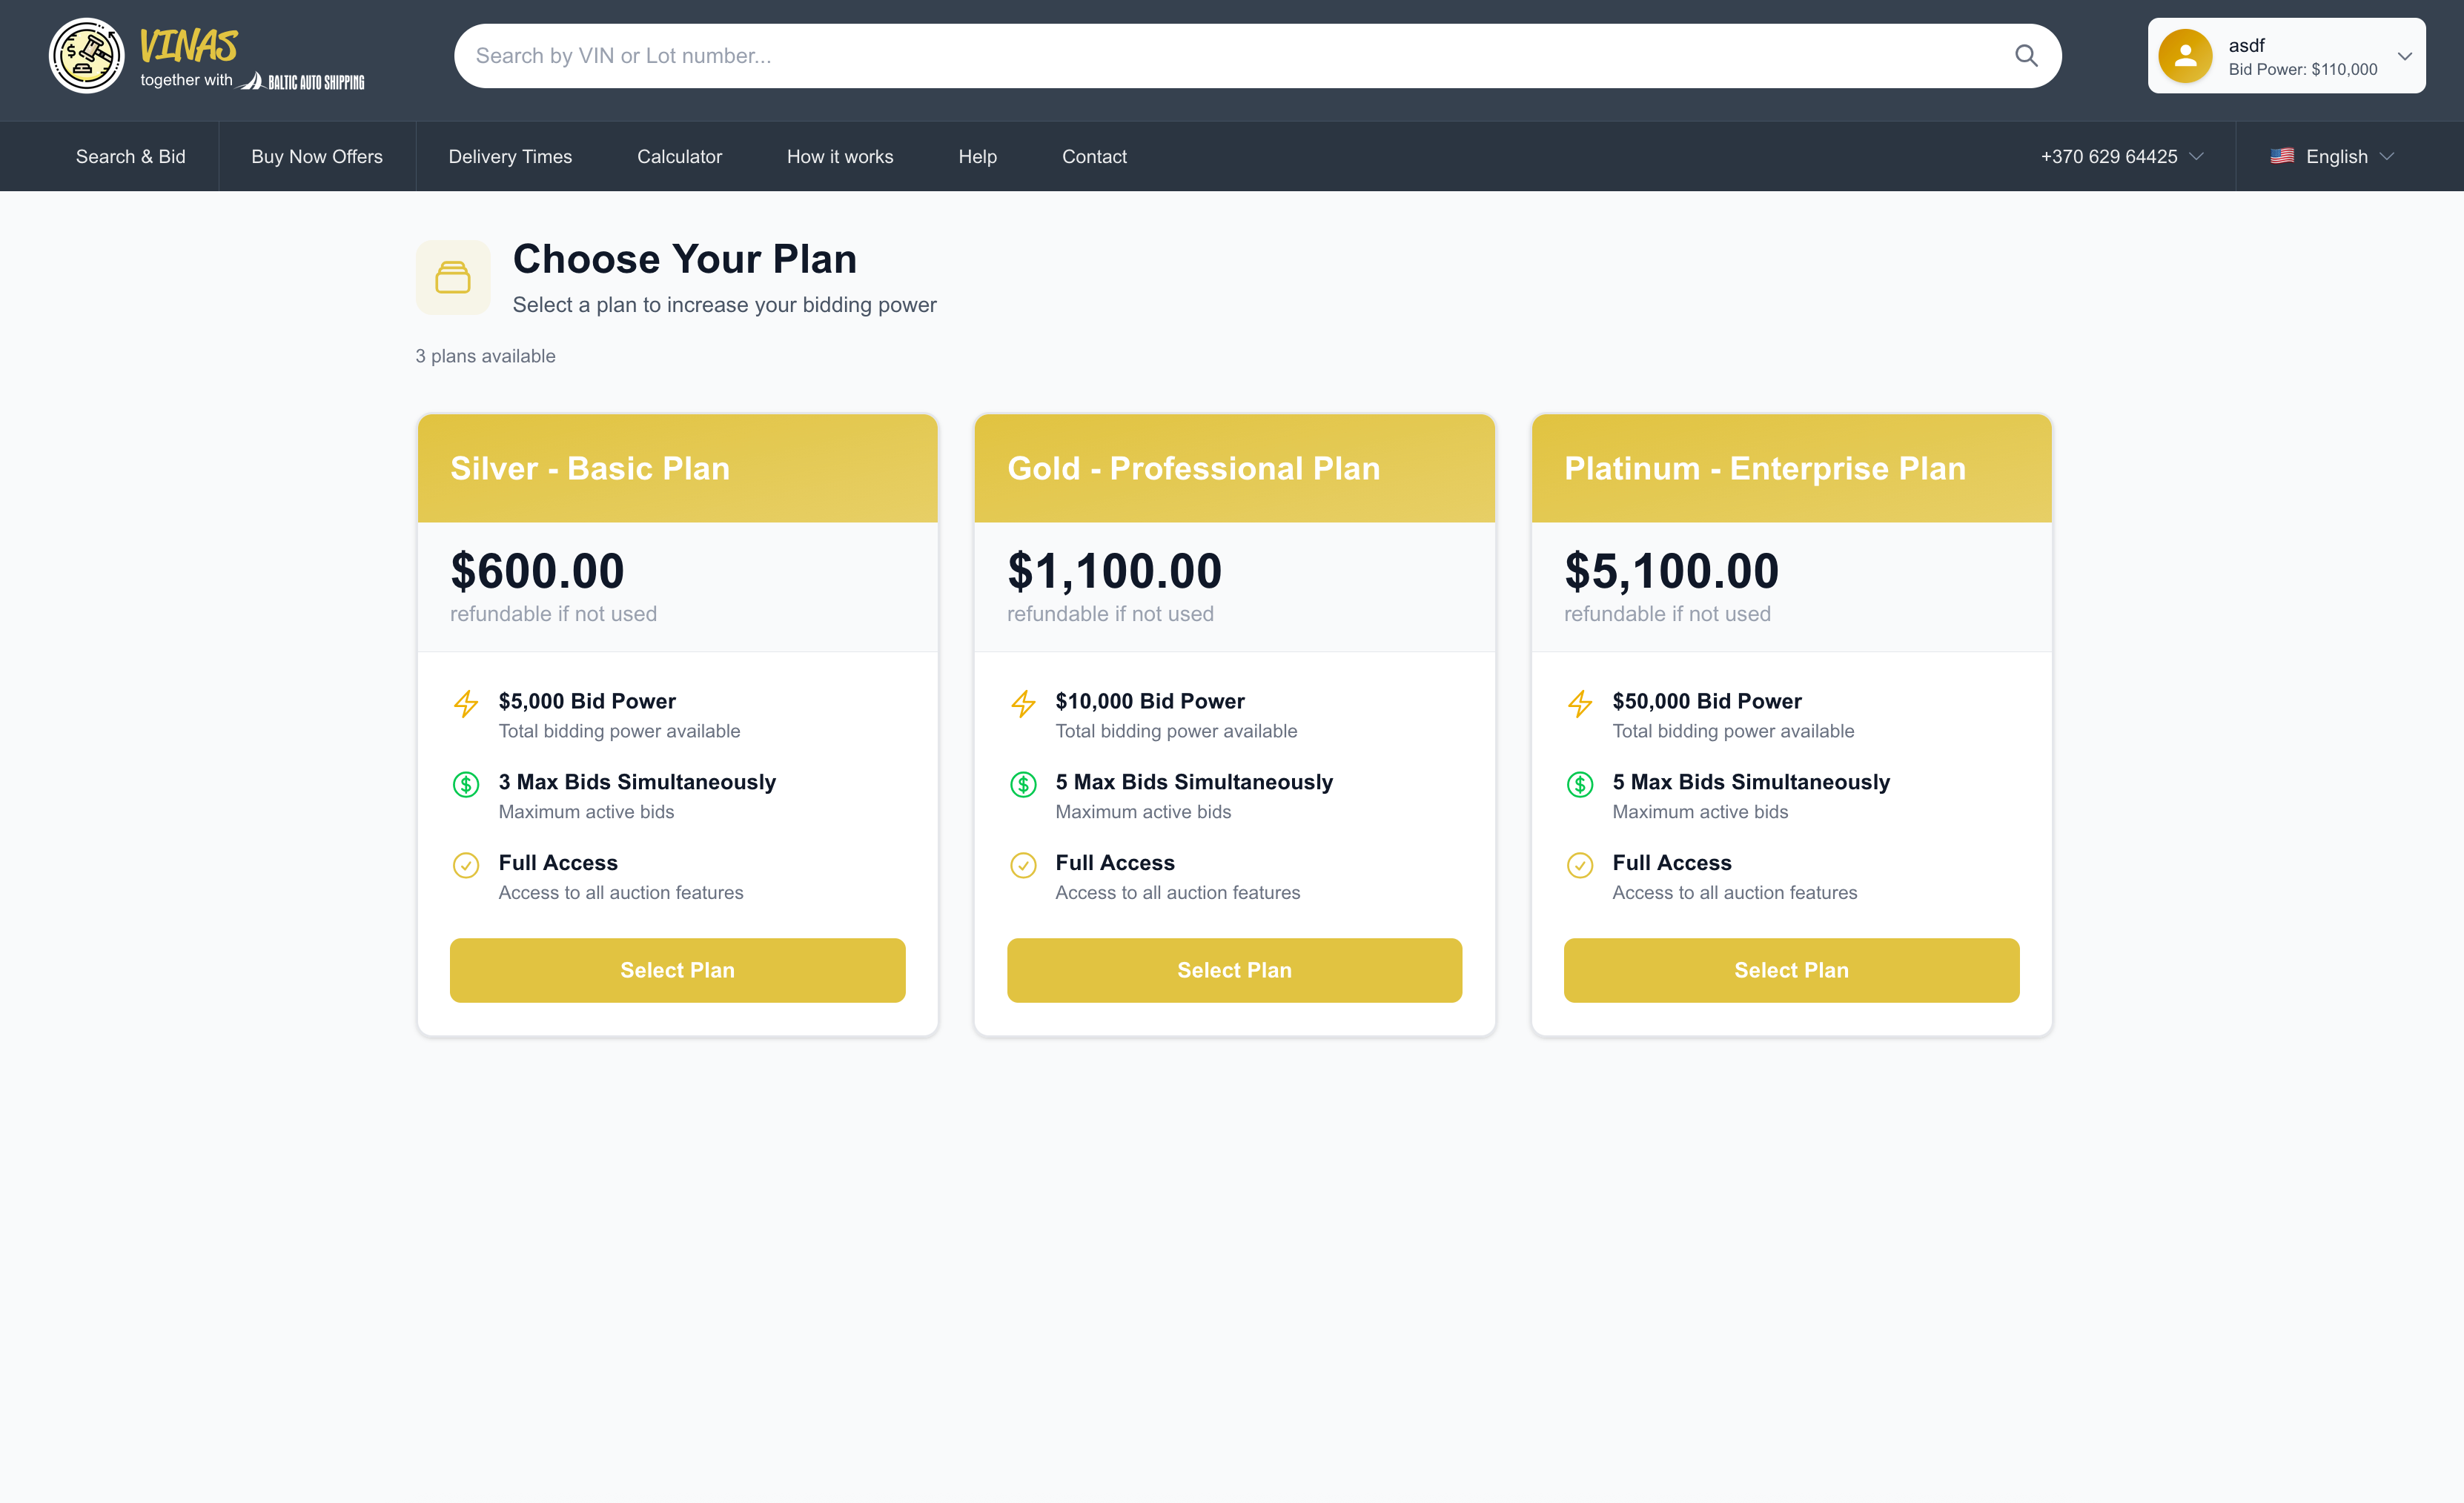Viewport: 2464px width, 1503px height.
Task: Click Gold plan dollar Max Bids icon
Action: point(1023,784)
